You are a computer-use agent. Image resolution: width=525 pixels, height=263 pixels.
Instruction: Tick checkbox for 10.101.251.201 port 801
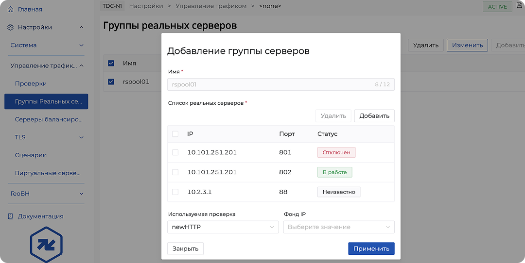[x=175, y=152]
